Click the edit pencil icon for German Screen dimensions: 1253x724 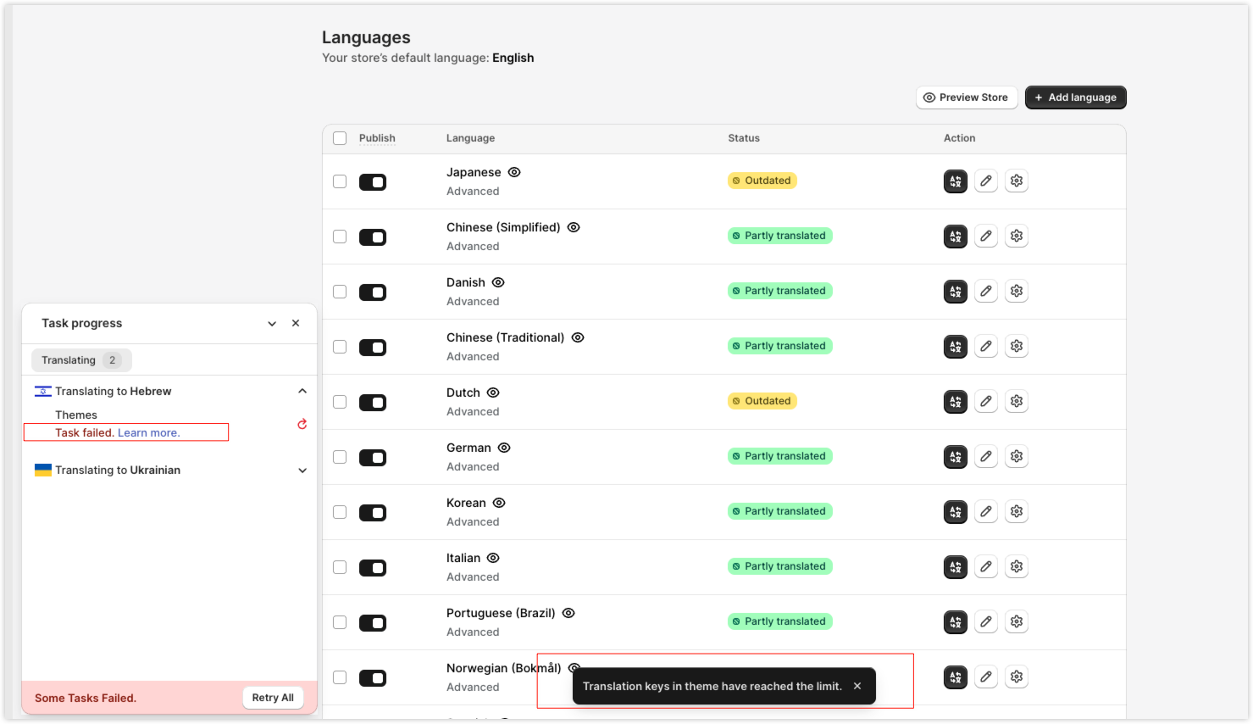coord(986,457)
